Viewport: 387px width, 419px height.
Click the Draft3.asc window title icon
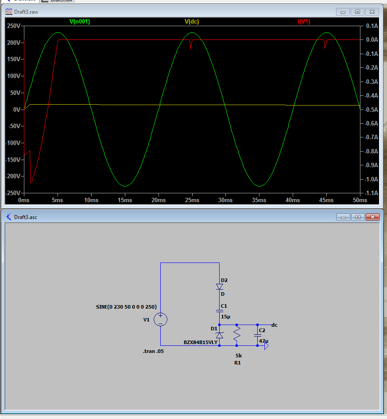(x=8, y=217)
